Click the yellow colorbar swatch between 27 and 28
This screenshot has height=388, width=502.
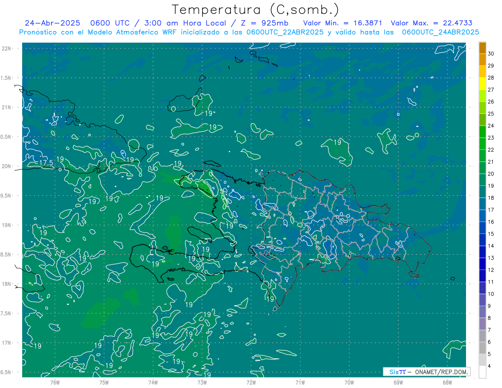(x=482, y=84)
